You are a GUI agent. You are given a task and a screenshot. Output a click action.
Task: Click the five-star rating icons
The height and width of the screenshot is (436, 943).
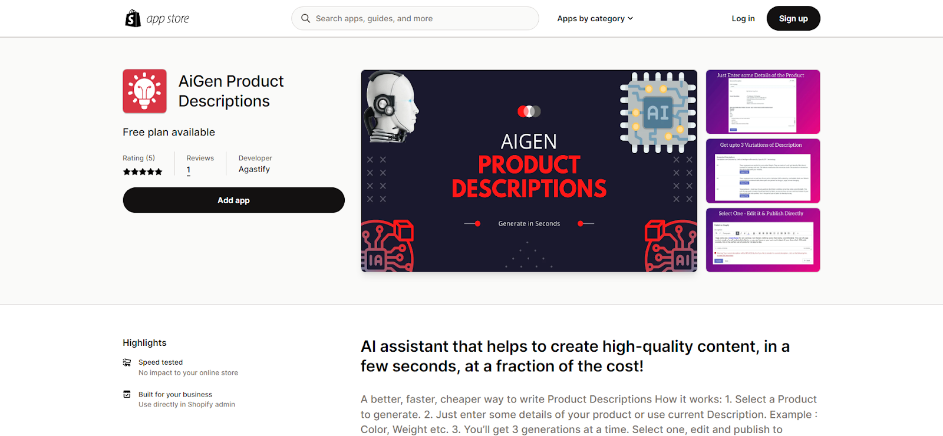pos(143,171)
